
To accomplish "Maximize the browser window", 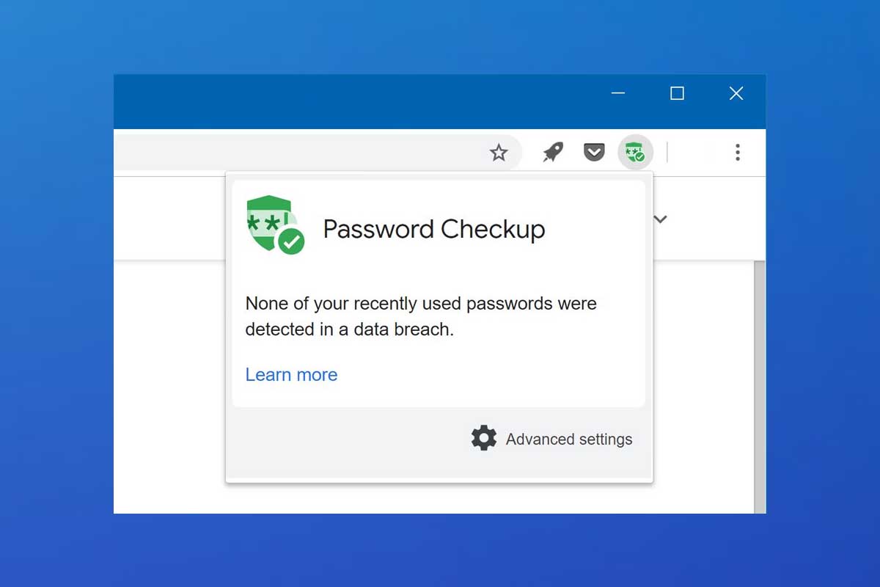I will tap(677, 93).
